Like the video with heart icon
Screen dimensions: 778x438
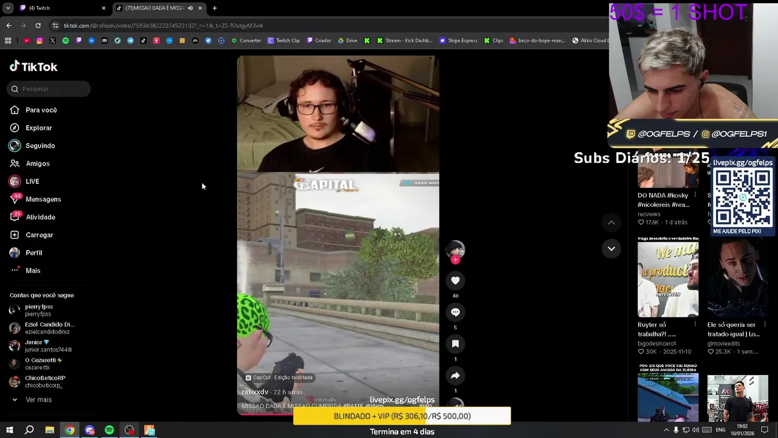click(x=455, y=280)
